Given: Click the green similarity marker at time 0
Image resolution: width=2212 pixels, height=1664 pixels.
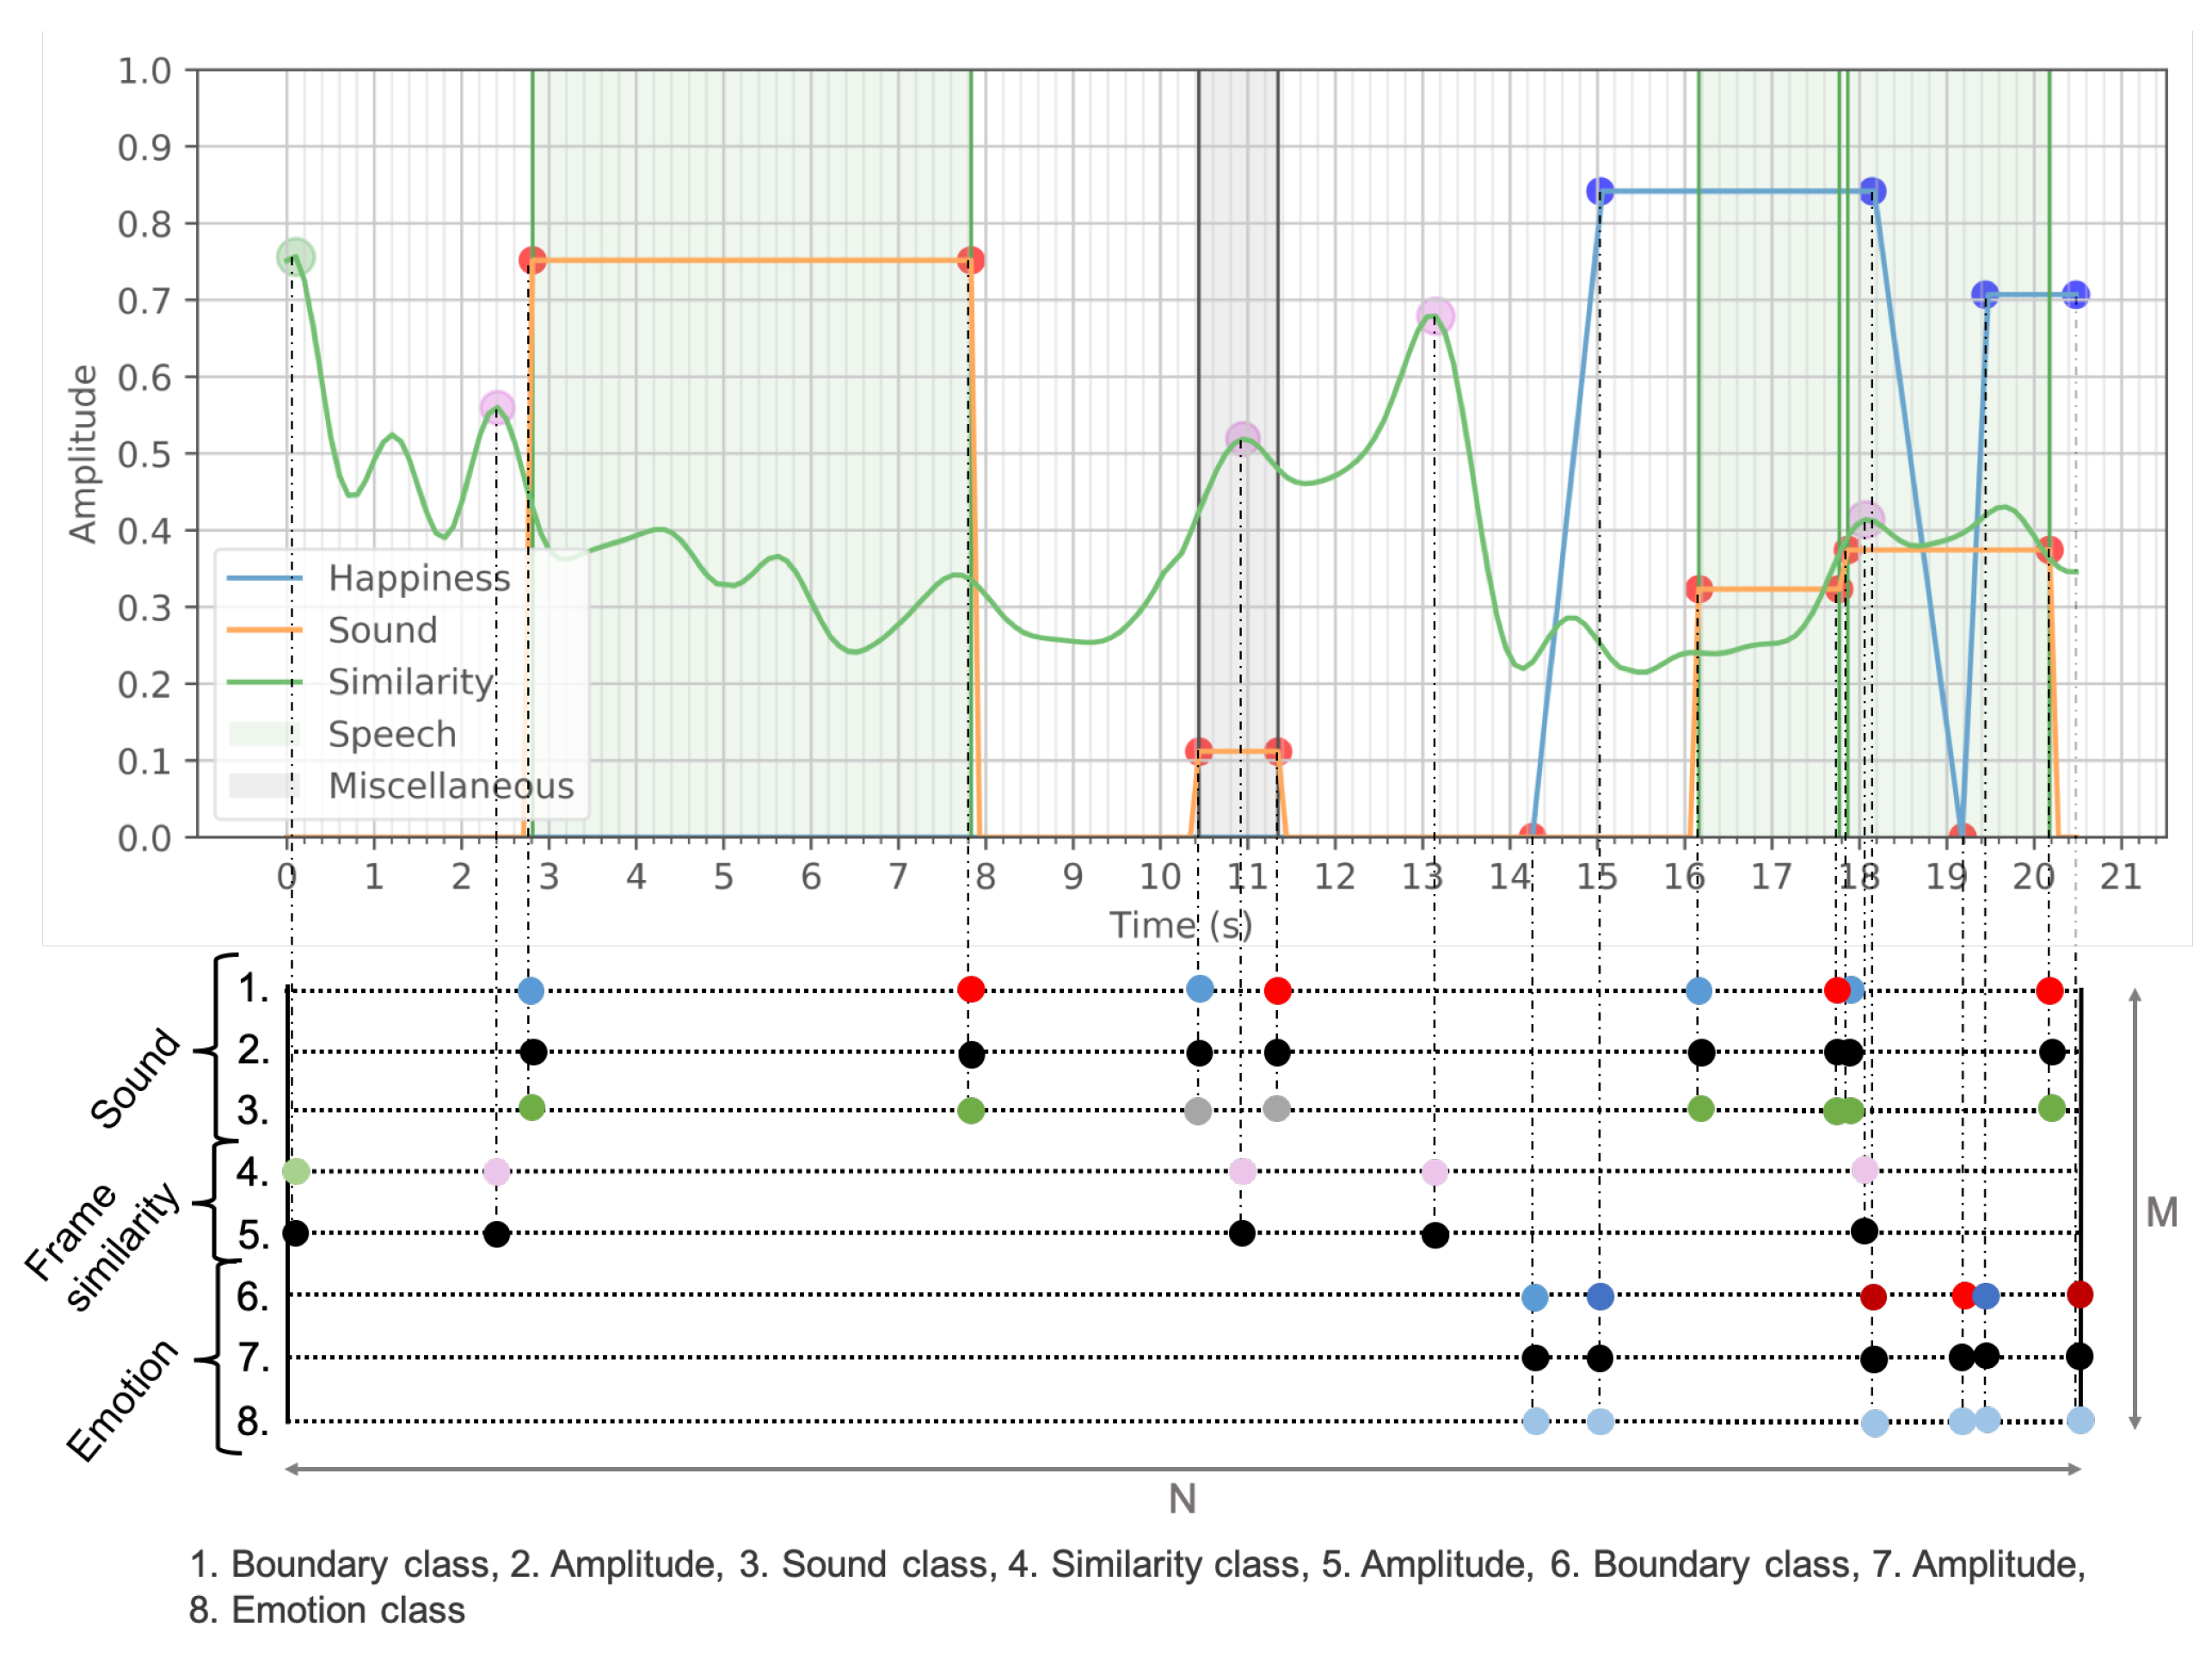Looking at the screenshot, I should click(x=295, y=257).
